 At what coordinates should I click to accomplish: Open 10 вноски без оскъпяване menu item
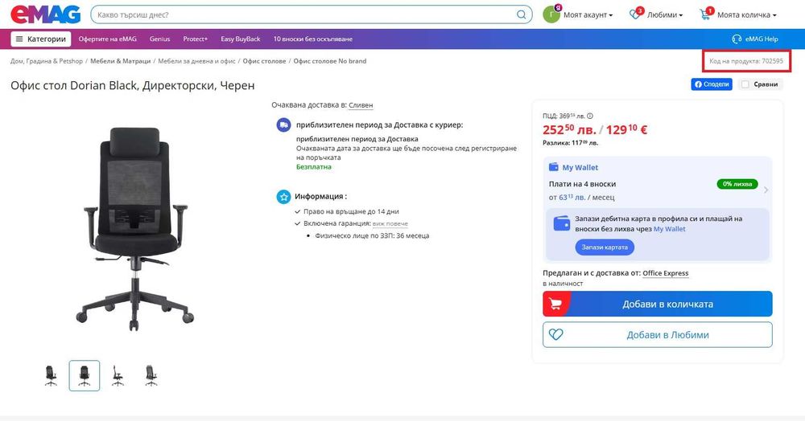312,39
